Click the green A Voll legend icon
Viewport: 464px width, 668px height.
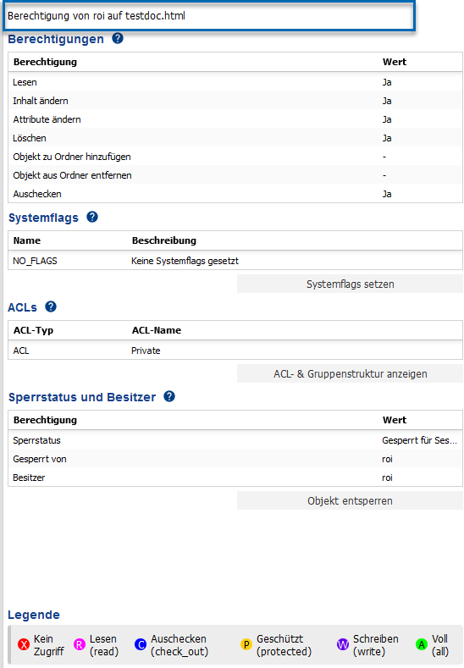click(422, 644)
